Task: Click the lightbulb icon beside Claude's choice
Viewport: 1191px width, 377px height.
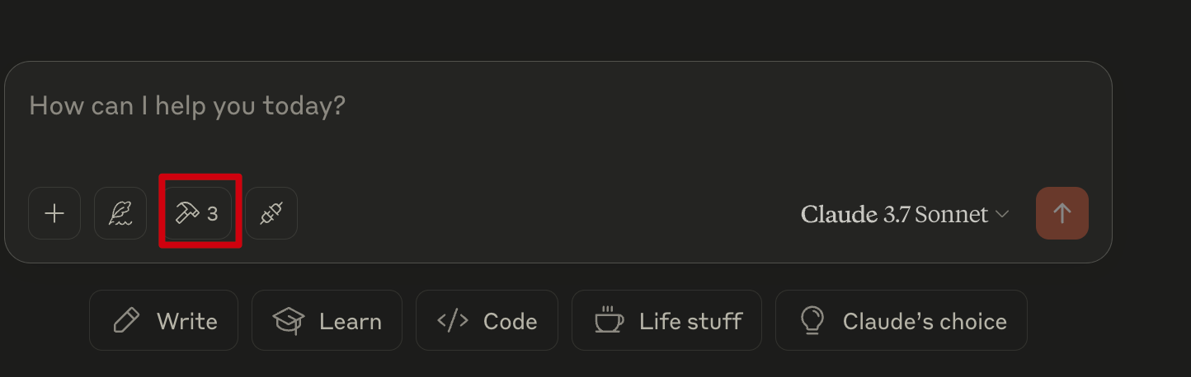Action: (812, 320)
